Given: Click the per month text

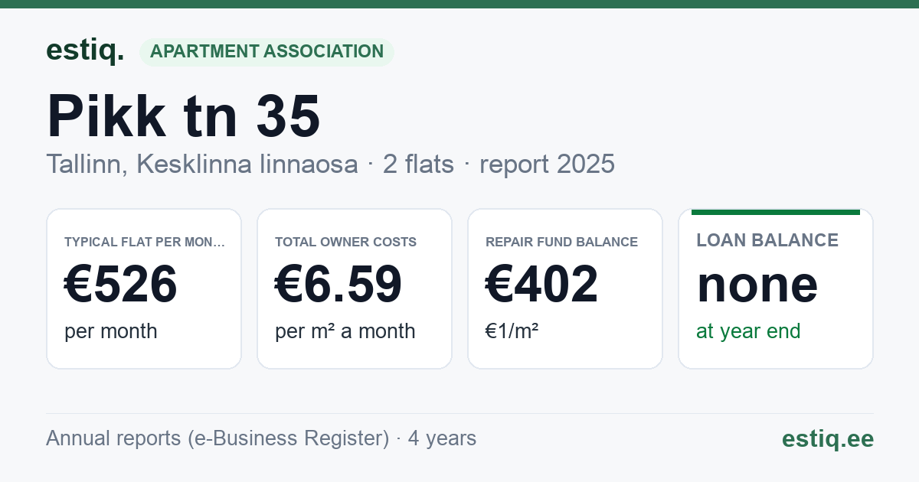Looking at the screenshot, I should click(x=111, y=331).
